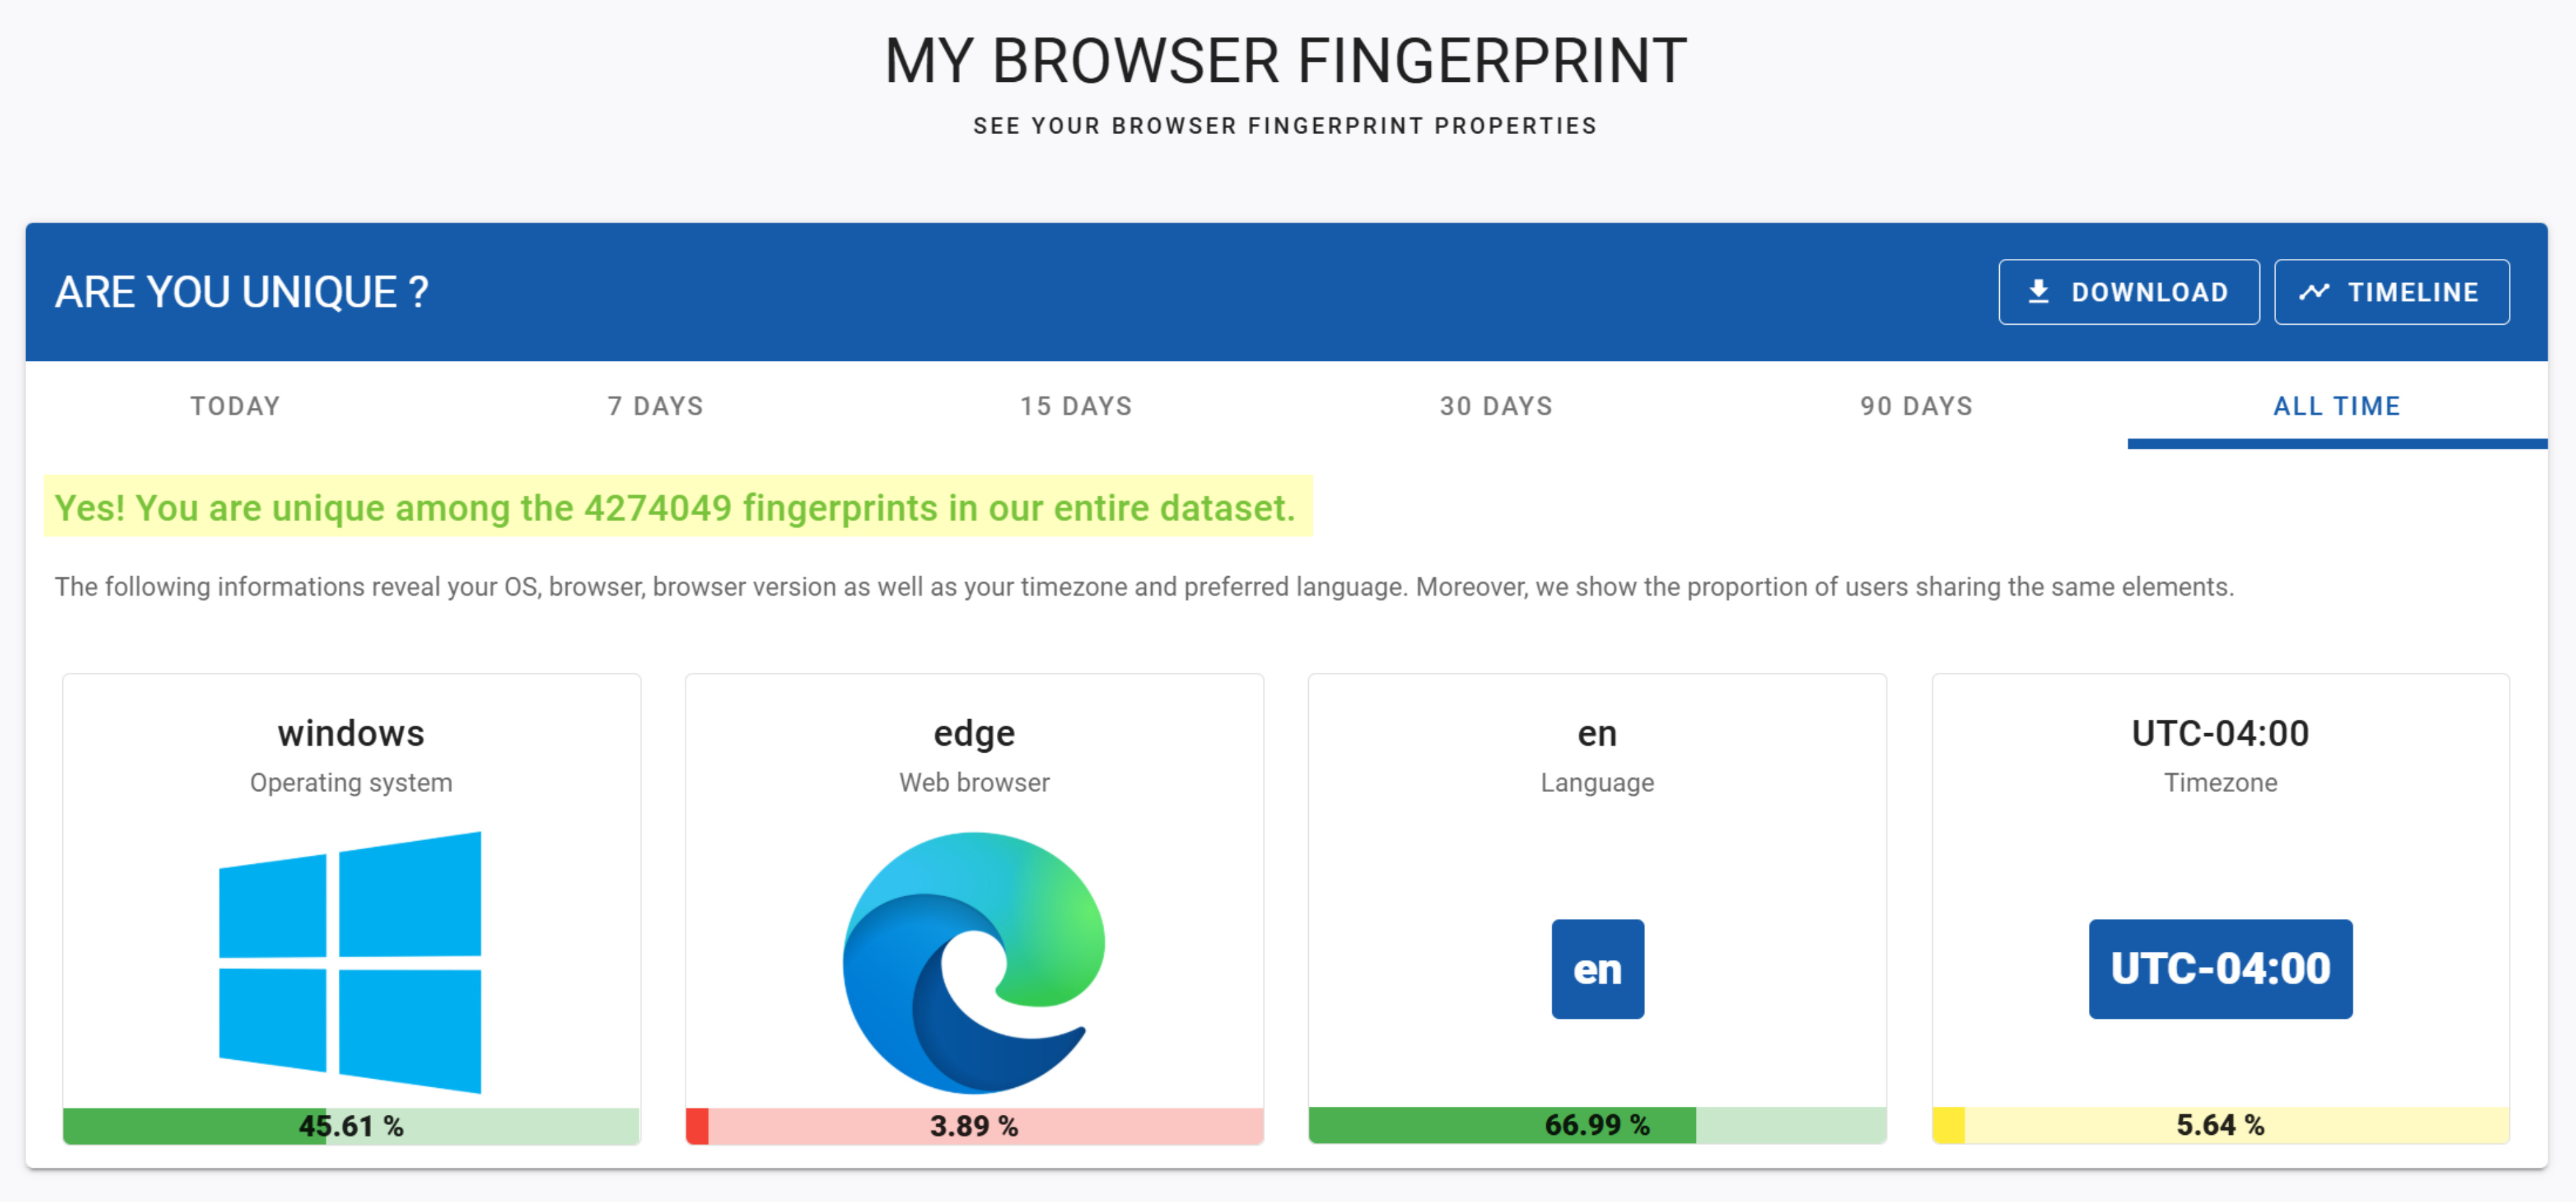The width and height of the screenshot is (2576, 1202).
Task: Click the Edge 3.89 % red bar
Action: 974,1126
